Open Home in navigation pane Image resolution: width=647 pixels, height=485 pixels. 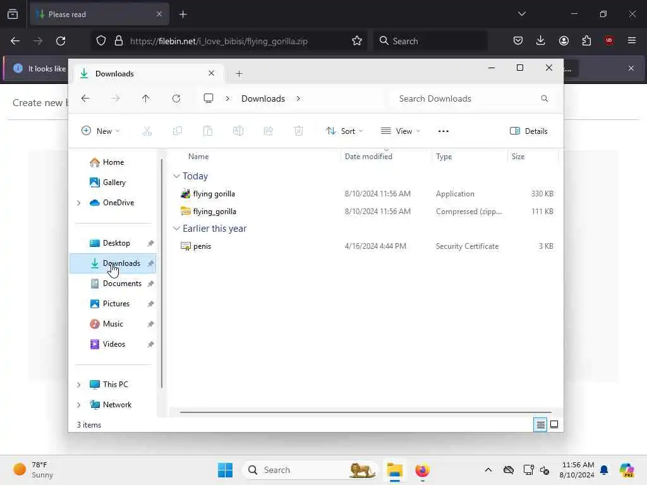click(112, 162)
